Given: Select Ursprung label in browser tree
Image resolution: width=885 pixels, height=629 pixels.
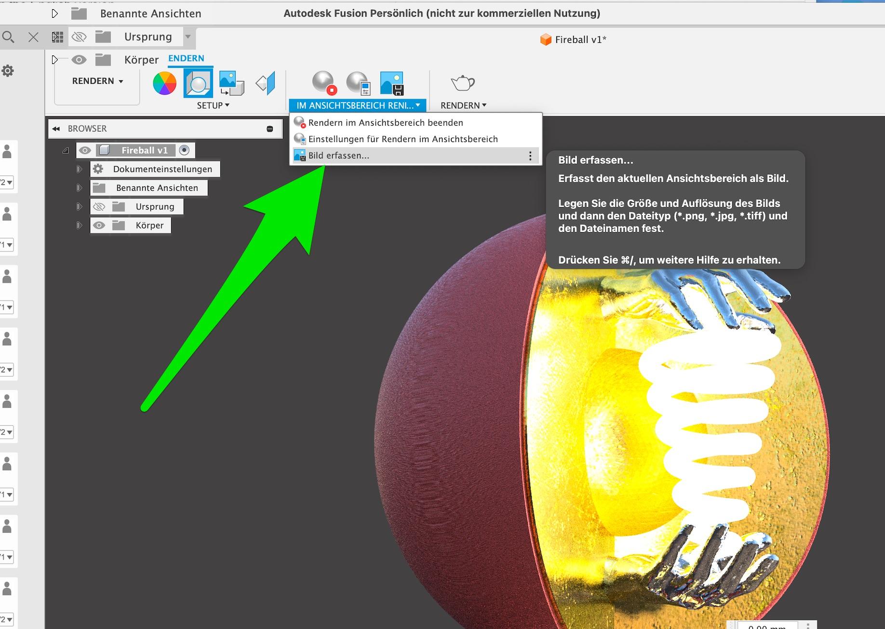Looking at the screenshot, I should 155,207.
